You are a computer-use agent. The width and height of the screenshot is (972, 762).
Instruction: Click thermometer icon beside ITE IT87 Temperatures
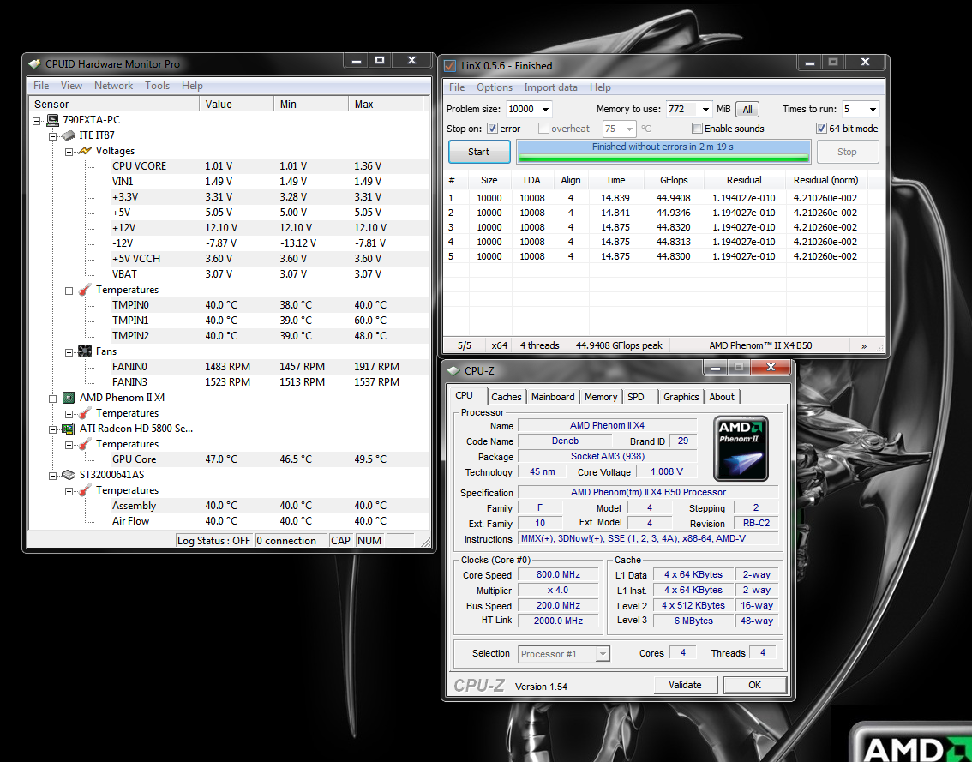[x=85, y=290]
